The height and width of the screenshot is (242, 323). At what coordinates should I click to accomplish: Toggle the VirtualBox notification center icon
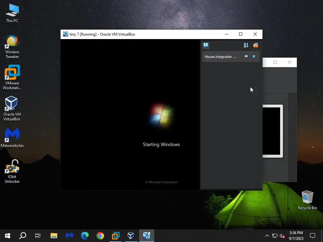pos(206,45)
